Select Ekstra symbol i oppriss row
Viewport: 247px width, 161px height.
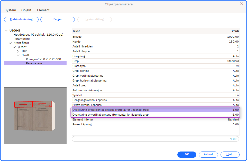point(155,105)
